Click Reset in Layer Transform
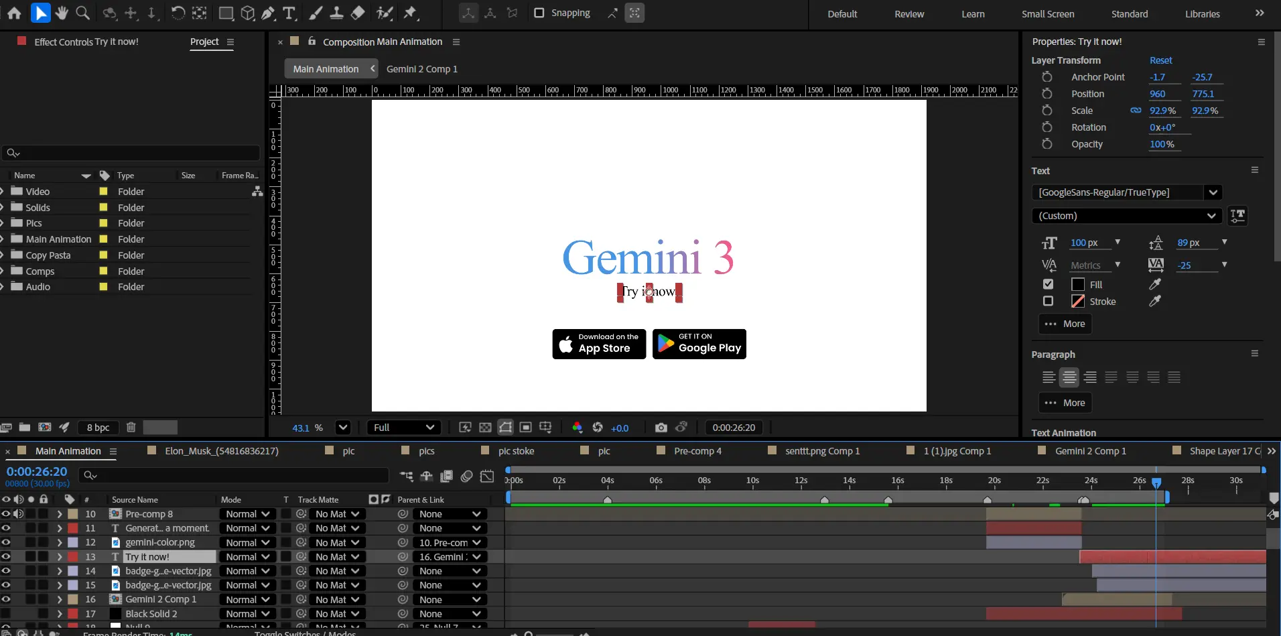1281x636 pixels. pyautogui.click(x=1160, y=60)
